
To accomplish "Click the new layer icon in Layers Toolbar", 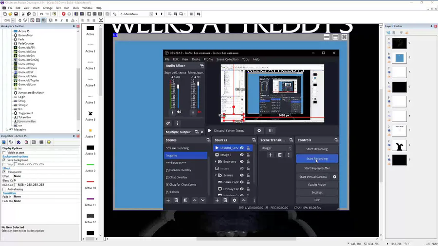I will 388,33.
